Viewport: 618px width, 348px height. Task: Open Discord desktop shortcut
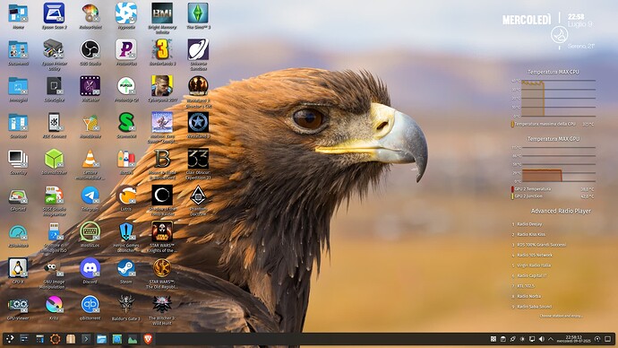[90, 268]
